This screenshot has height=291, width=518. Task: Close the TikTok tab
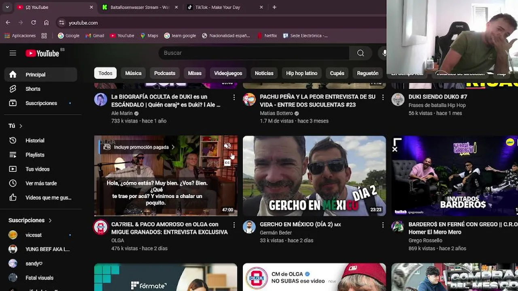click(x=261, y=7)
